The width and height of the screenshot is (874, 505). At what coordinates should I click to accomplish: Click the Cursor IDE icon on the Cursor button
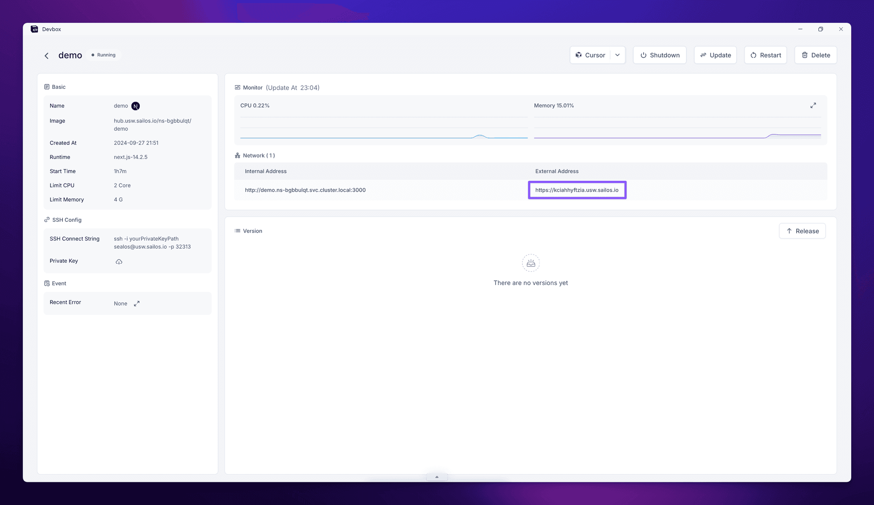click(579, 55)
